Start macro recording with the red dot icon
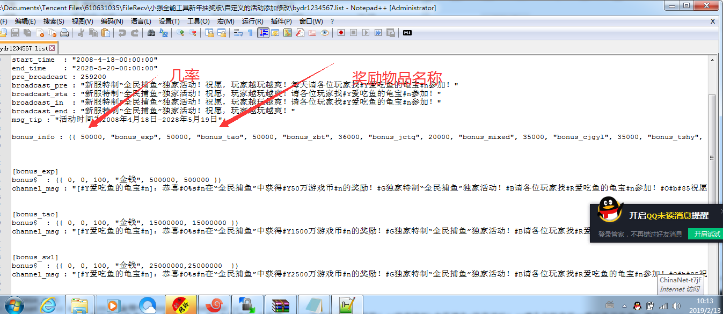The height and width of the screenshot is (314, 723). coord(341,33)
